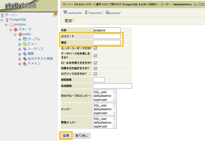Viewport: 205px width, 141px height.
Task: Expand the ビュー tree node
Action: [x=20, y=44]
